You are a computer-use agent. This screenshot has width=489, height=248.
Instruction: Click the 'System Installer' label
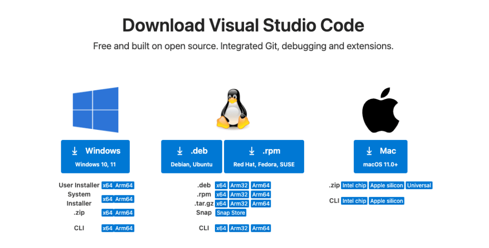[x=79, y=199]
